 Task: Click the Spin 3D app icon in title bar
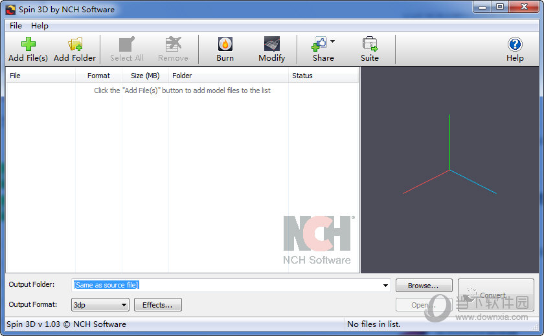click(x=10, y=10)
